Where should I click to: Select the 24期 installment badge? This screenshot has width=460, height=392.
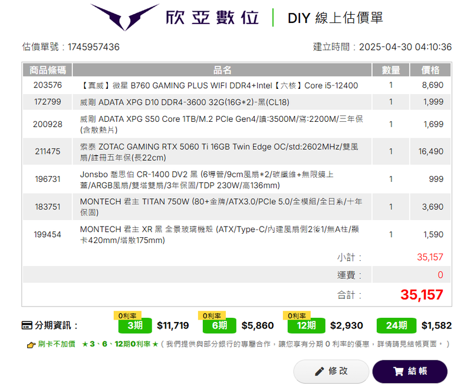(x=396, y=325)
